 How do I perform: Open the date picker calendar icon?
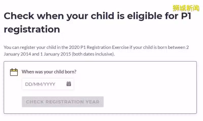tap(69, 84)
